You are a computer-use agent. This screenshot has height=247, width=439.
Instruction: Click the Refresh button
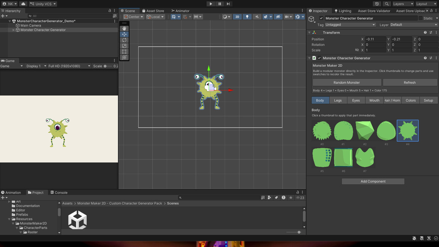tap(410, 82)
